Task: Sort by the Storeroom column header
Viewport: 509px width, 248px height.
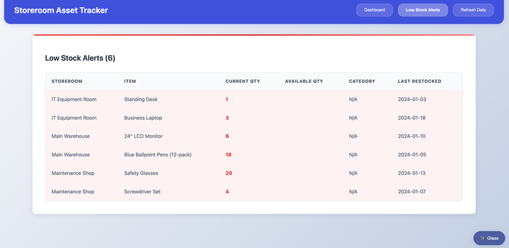Action: (67, 81)
